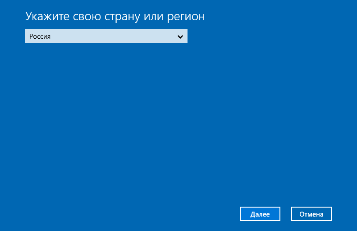Viewport: 357px width, 231px height.
Task: Dismiss the region dialog with Отмена
Action: pos(311,214)
